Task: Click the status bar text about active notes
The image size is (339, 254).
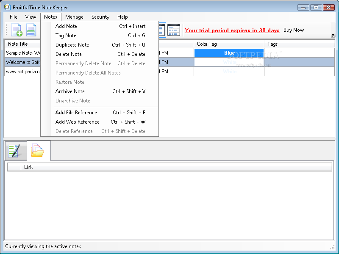Action: 43,246
